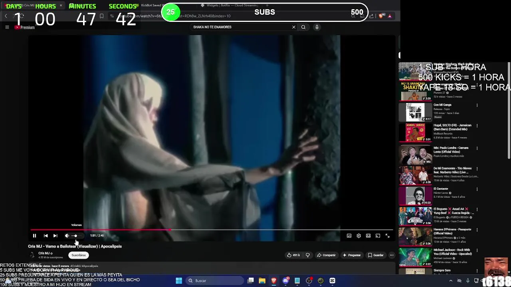
Task: Subscribe to Cris MJ with Suscribirse
Action: 79,255
